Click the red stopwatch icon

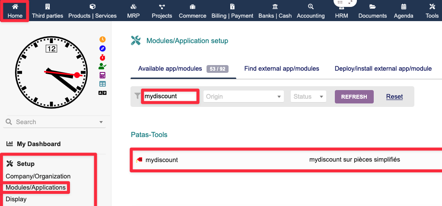click(102, 57)
